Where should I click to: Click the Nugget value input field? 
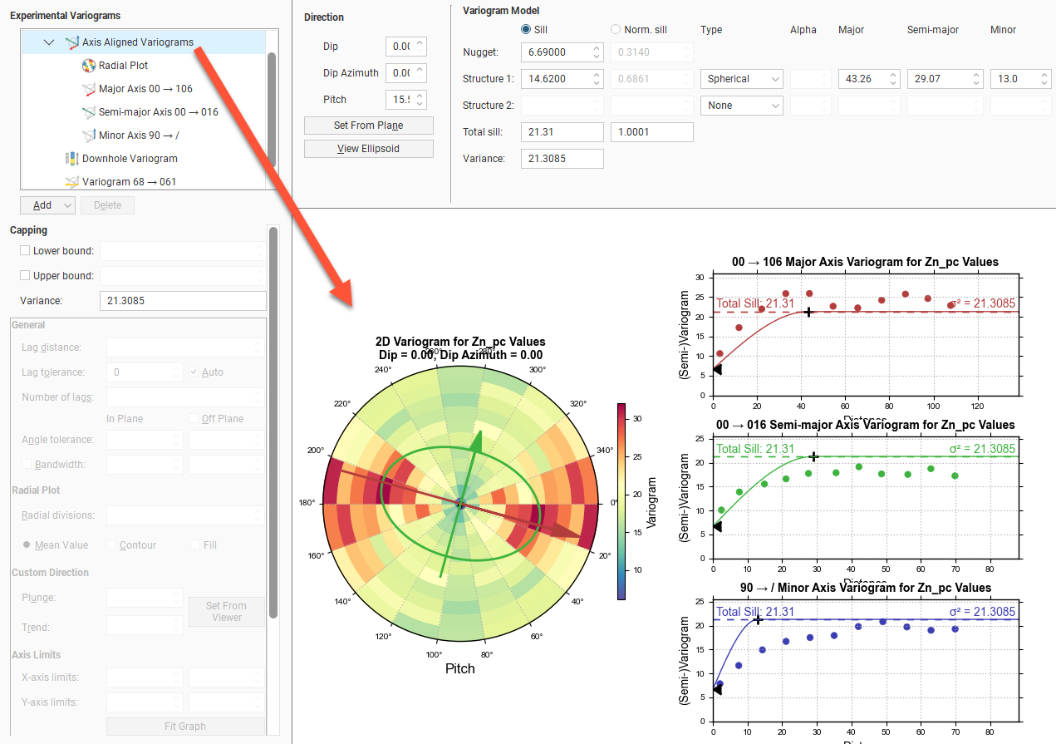pos(554,52)
